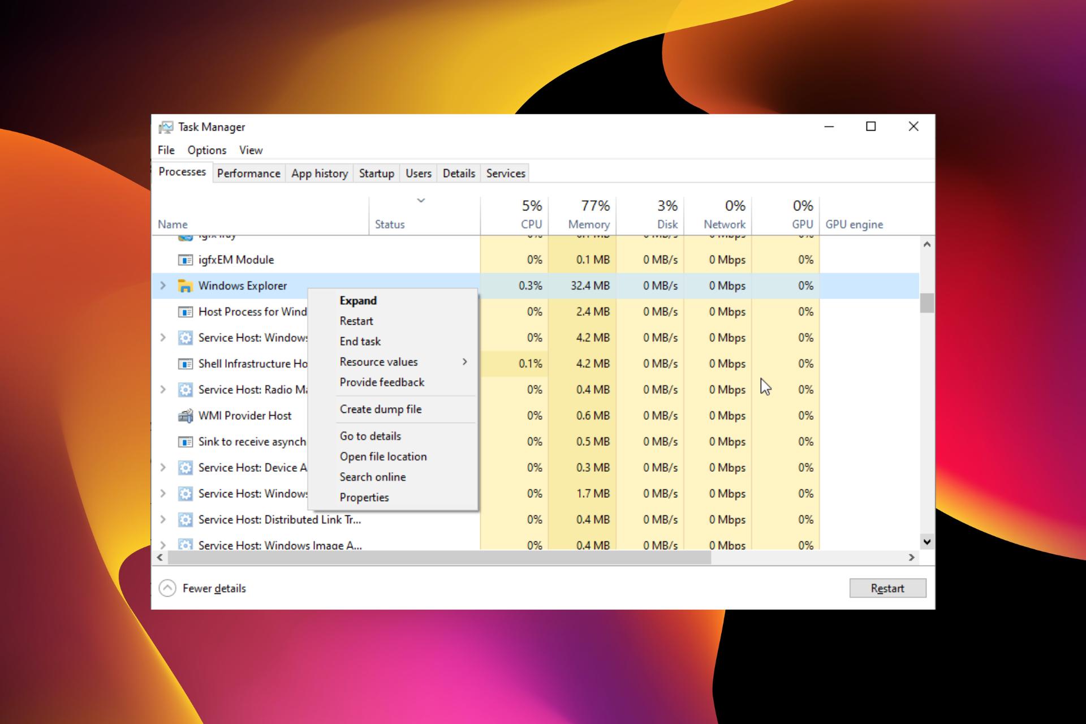1086x724 pixels.
Task: Expand the Service Host: Device A row
Action: tap(163, 468)
